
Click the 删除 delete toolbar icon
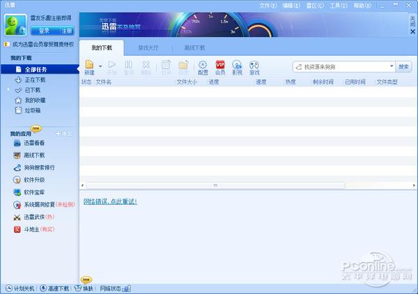point(146,68)
